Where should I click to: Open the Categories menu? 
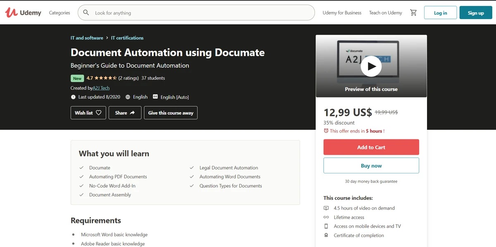[x=60, y=13]
